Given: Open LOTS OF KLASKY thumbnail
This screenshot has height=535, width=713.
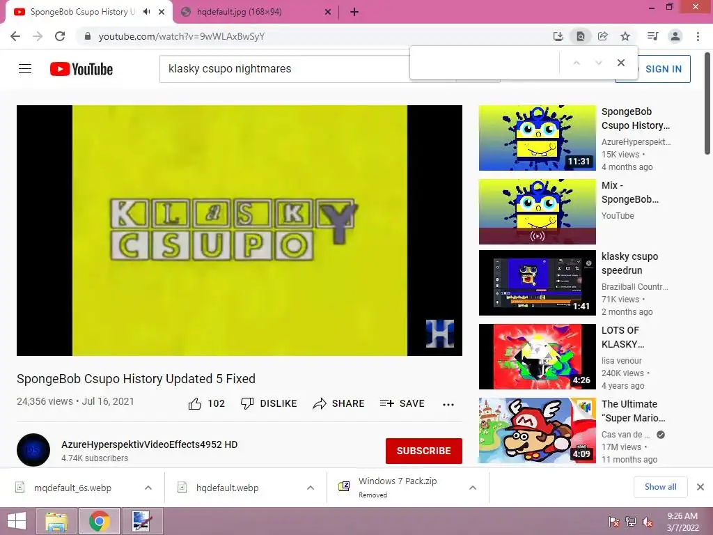Looking at the screenshot, I should tap(537, 357).
